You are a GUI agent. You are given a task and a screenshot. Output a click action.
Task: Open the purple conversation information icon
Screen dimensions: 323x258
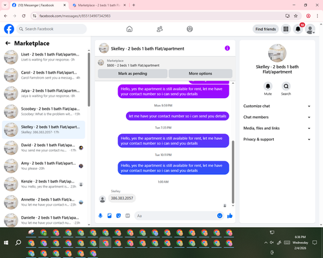click(x=227, y=48)
